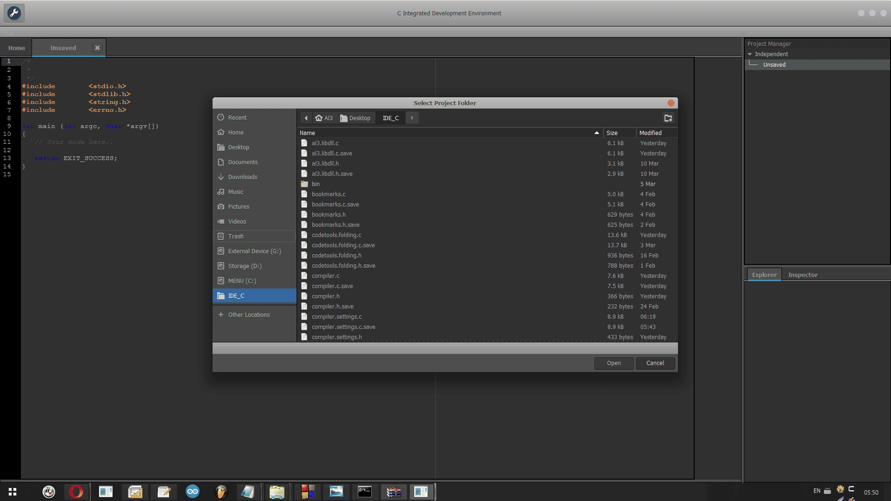Select file compiler.h.save
Viewport: 891px width, 501px height.
point(487,307)
